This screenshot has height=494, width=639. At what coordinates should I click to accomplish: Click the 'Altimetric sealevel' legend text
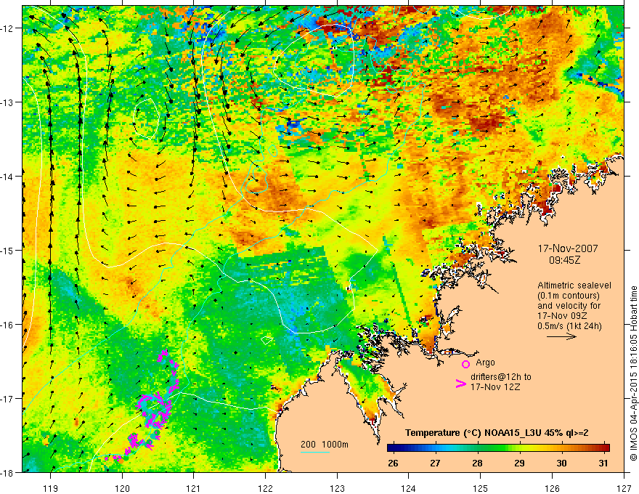(x=574, y=286)
